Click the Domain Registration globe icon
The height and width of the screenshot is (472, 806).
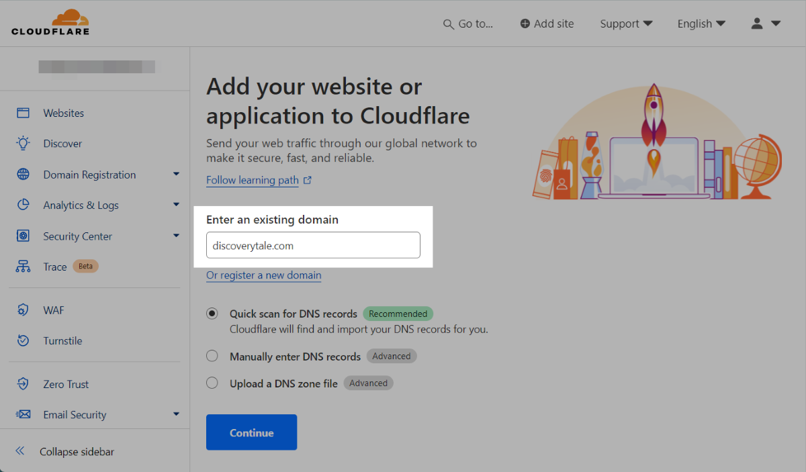click(24, 175)
